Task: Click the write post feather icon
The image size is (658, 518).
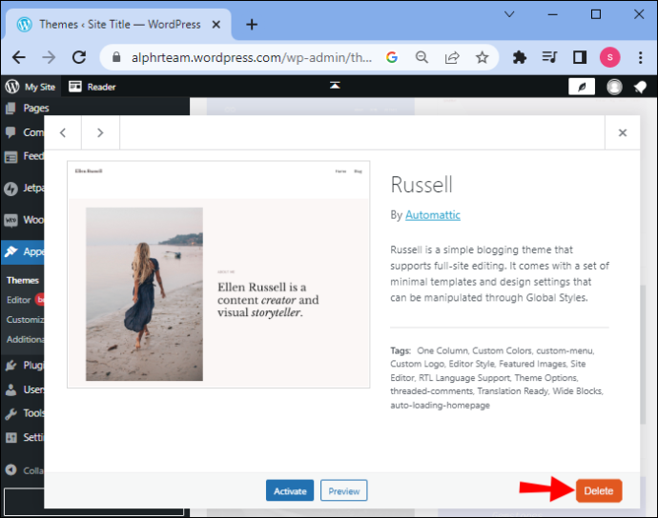Action: [x=582, y=88]
